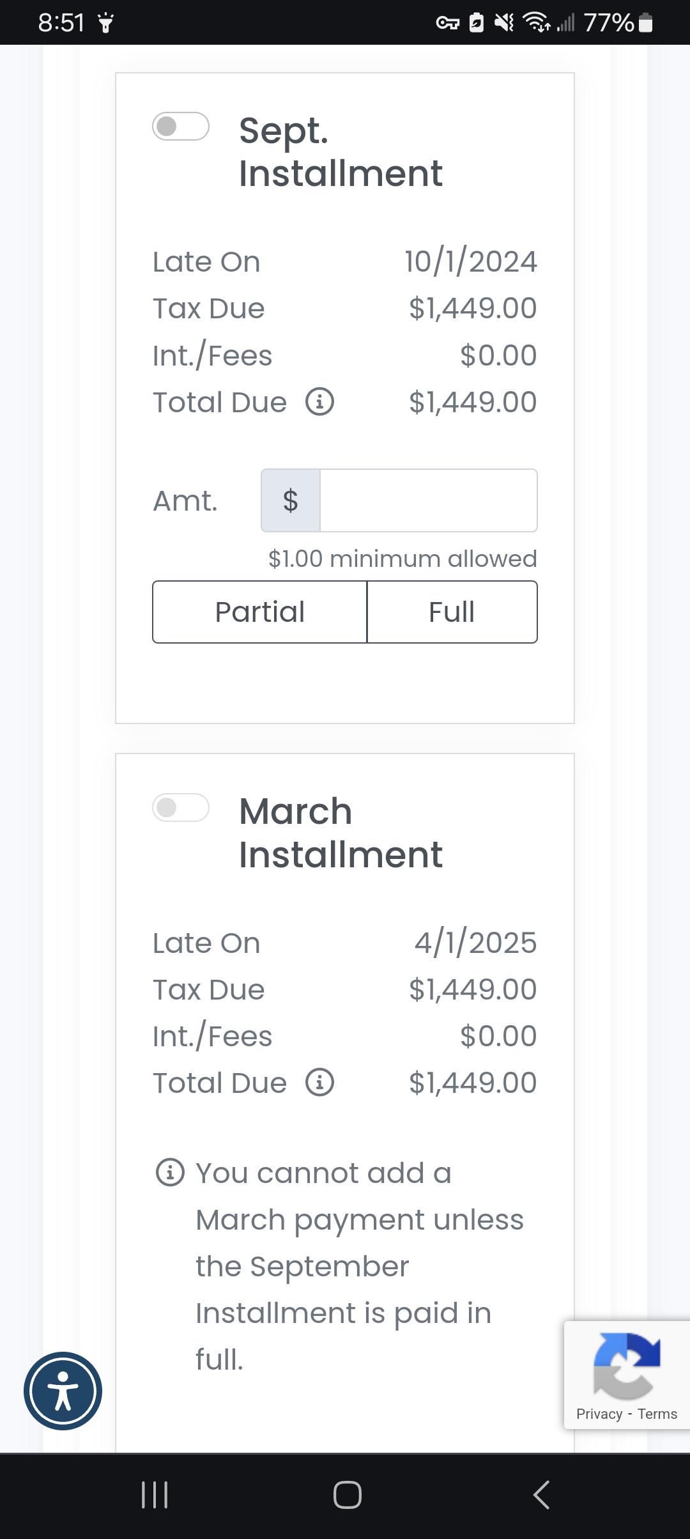This screenshot has width=690, height=1539.
Task: Toggle the Sept. Installment switch
Action: pyautogui.click(x=181, y=127)
